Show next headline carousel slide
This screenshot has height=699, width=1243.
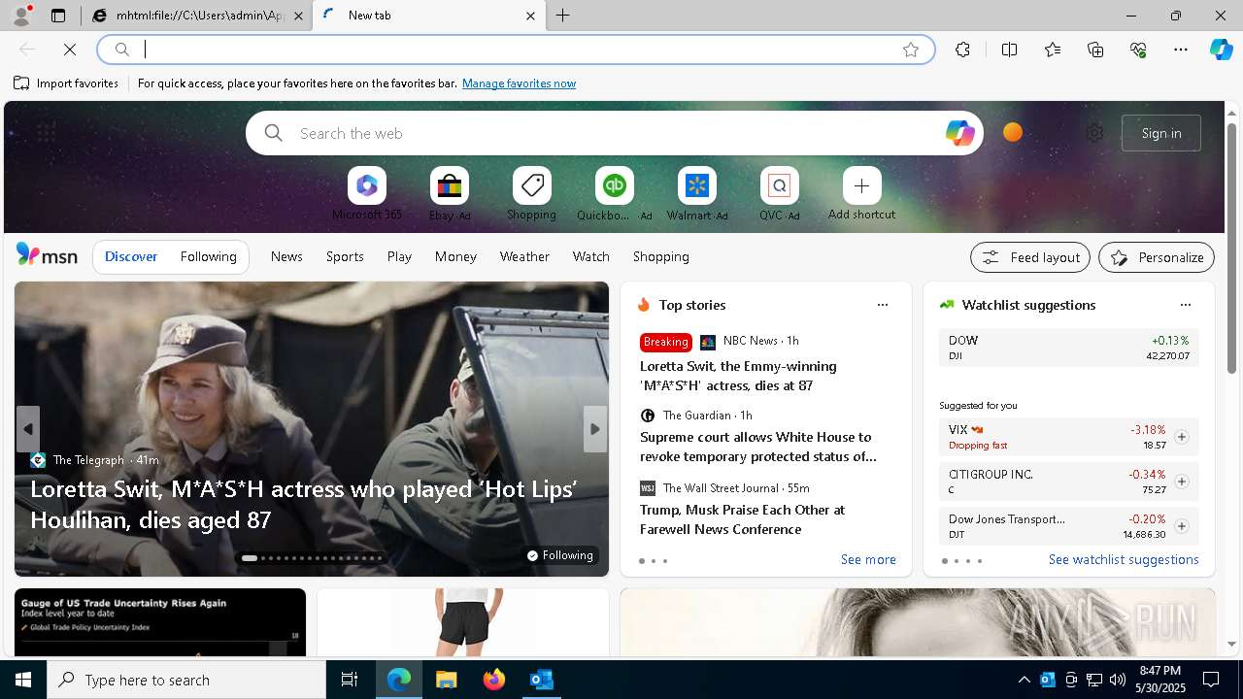click(x=595, y=429)
